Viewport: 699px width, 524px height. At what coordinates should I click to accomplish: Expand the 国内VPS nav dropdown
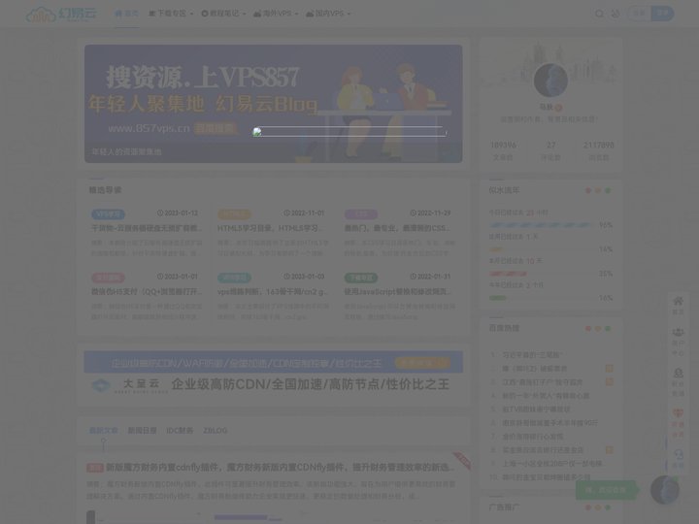click(328, 14)
